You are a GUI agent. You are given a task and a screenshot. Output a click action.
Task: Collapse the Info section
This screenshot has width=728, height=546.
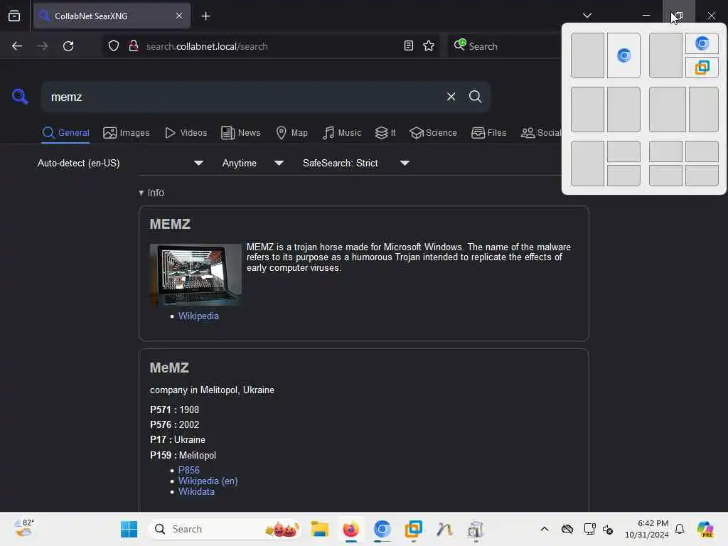pyautogui.click(x=151, y=193)
